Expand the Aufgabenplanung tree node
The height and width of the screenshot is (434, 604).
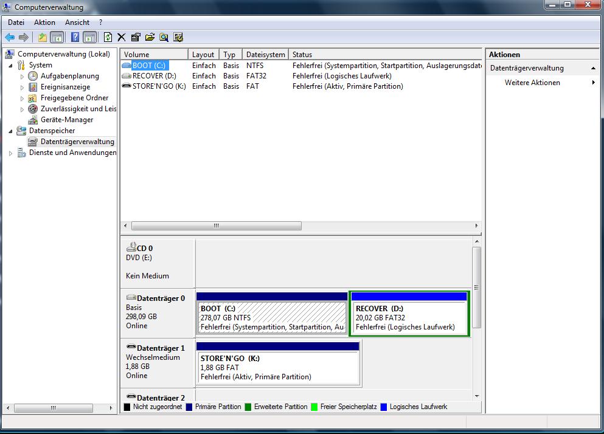tap(23, 77)
